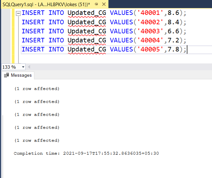Click Updated_CG in the 40005 line
Screen dimensions: 212x178
87,50
